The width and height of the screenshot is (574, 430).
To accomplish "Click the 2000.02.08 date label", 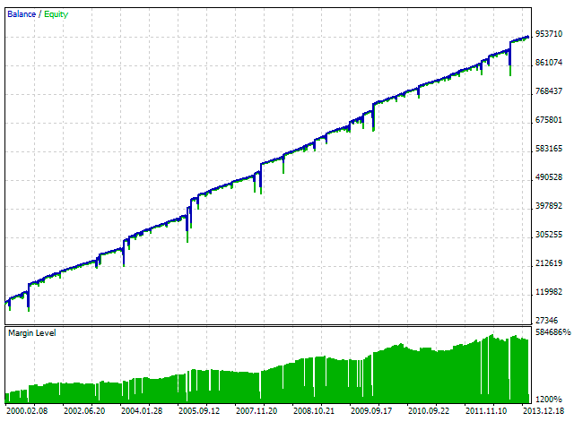I will pyautogui.click(x=27, y=411).
